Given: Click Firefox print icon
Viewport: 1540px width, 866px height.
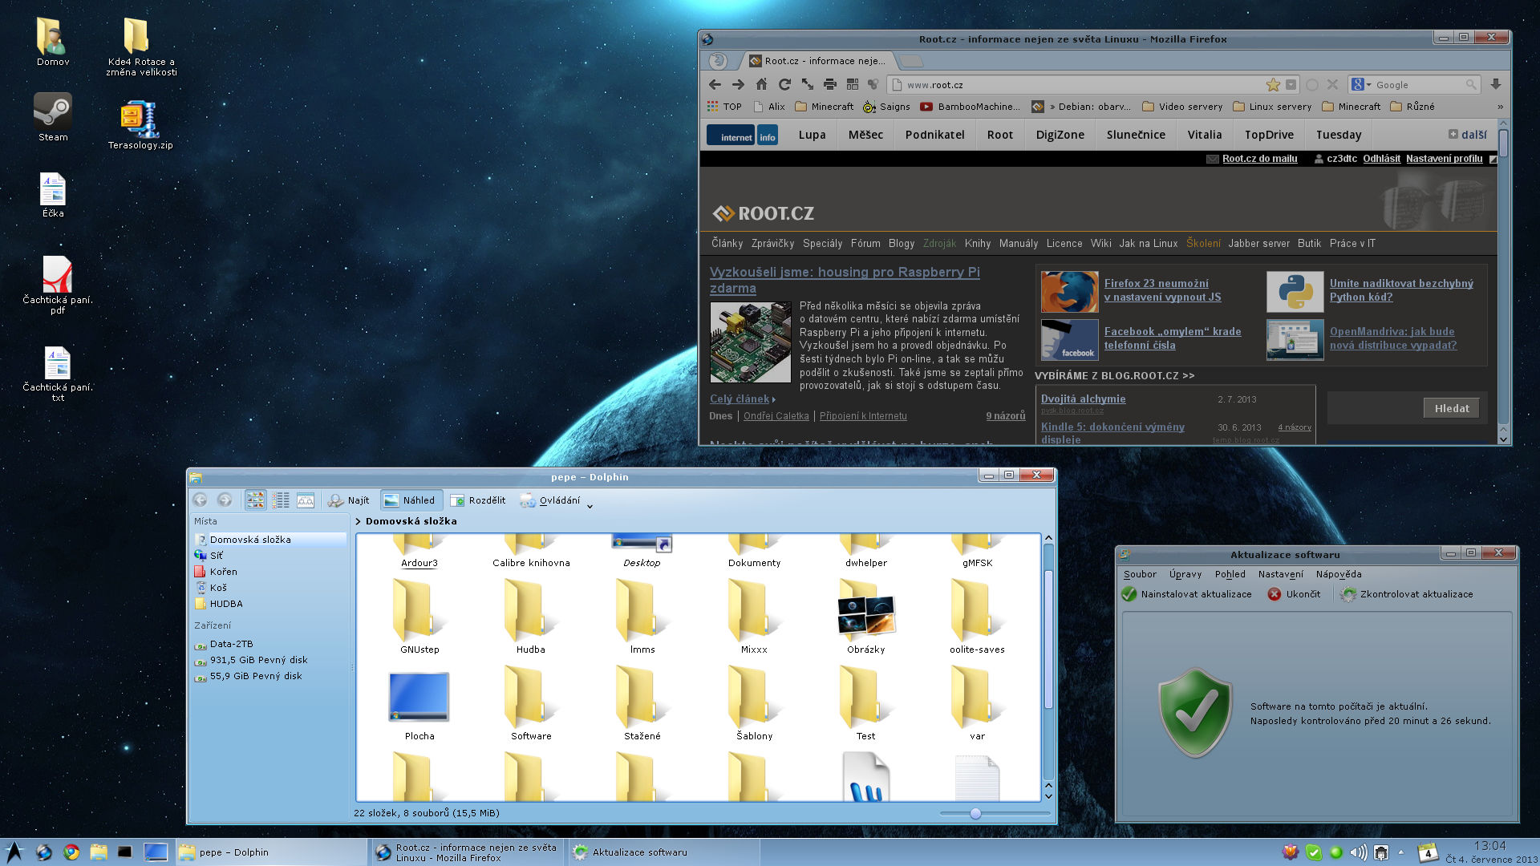Looking at the screenshot, I should click(x=830, y=85).
